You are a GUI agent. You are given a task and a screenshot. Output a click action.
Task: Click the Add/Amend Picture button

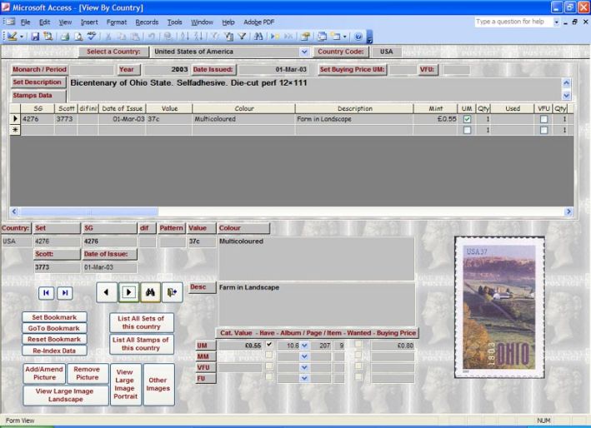click(44, 373)
